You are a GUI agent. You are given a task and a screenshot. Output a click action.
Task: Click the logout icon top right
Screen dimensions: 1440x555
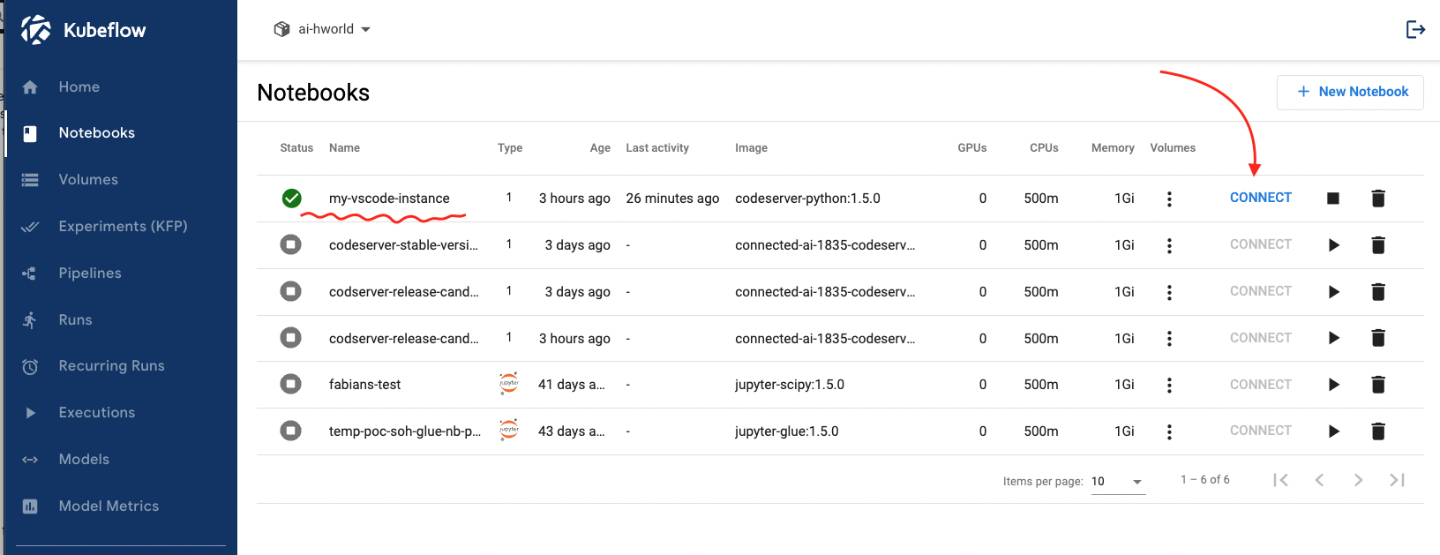(x=1415, y=30)
